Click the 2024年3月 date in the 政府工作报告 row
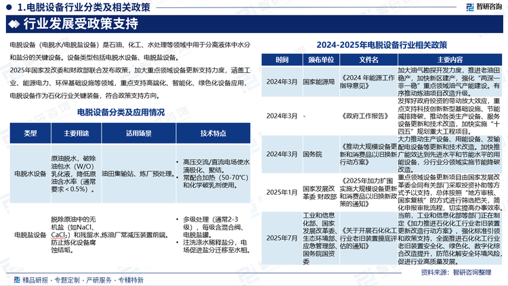The width and height of the screenshot is (508, 286). (282, 116)
